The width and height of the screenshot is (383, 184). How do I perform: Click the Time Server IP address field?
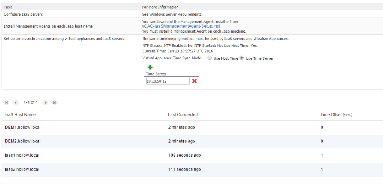pos(168,81)
